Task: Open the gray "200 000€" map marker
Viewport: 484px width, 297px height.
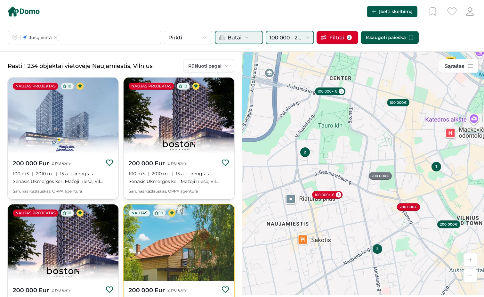Action: 380,176
